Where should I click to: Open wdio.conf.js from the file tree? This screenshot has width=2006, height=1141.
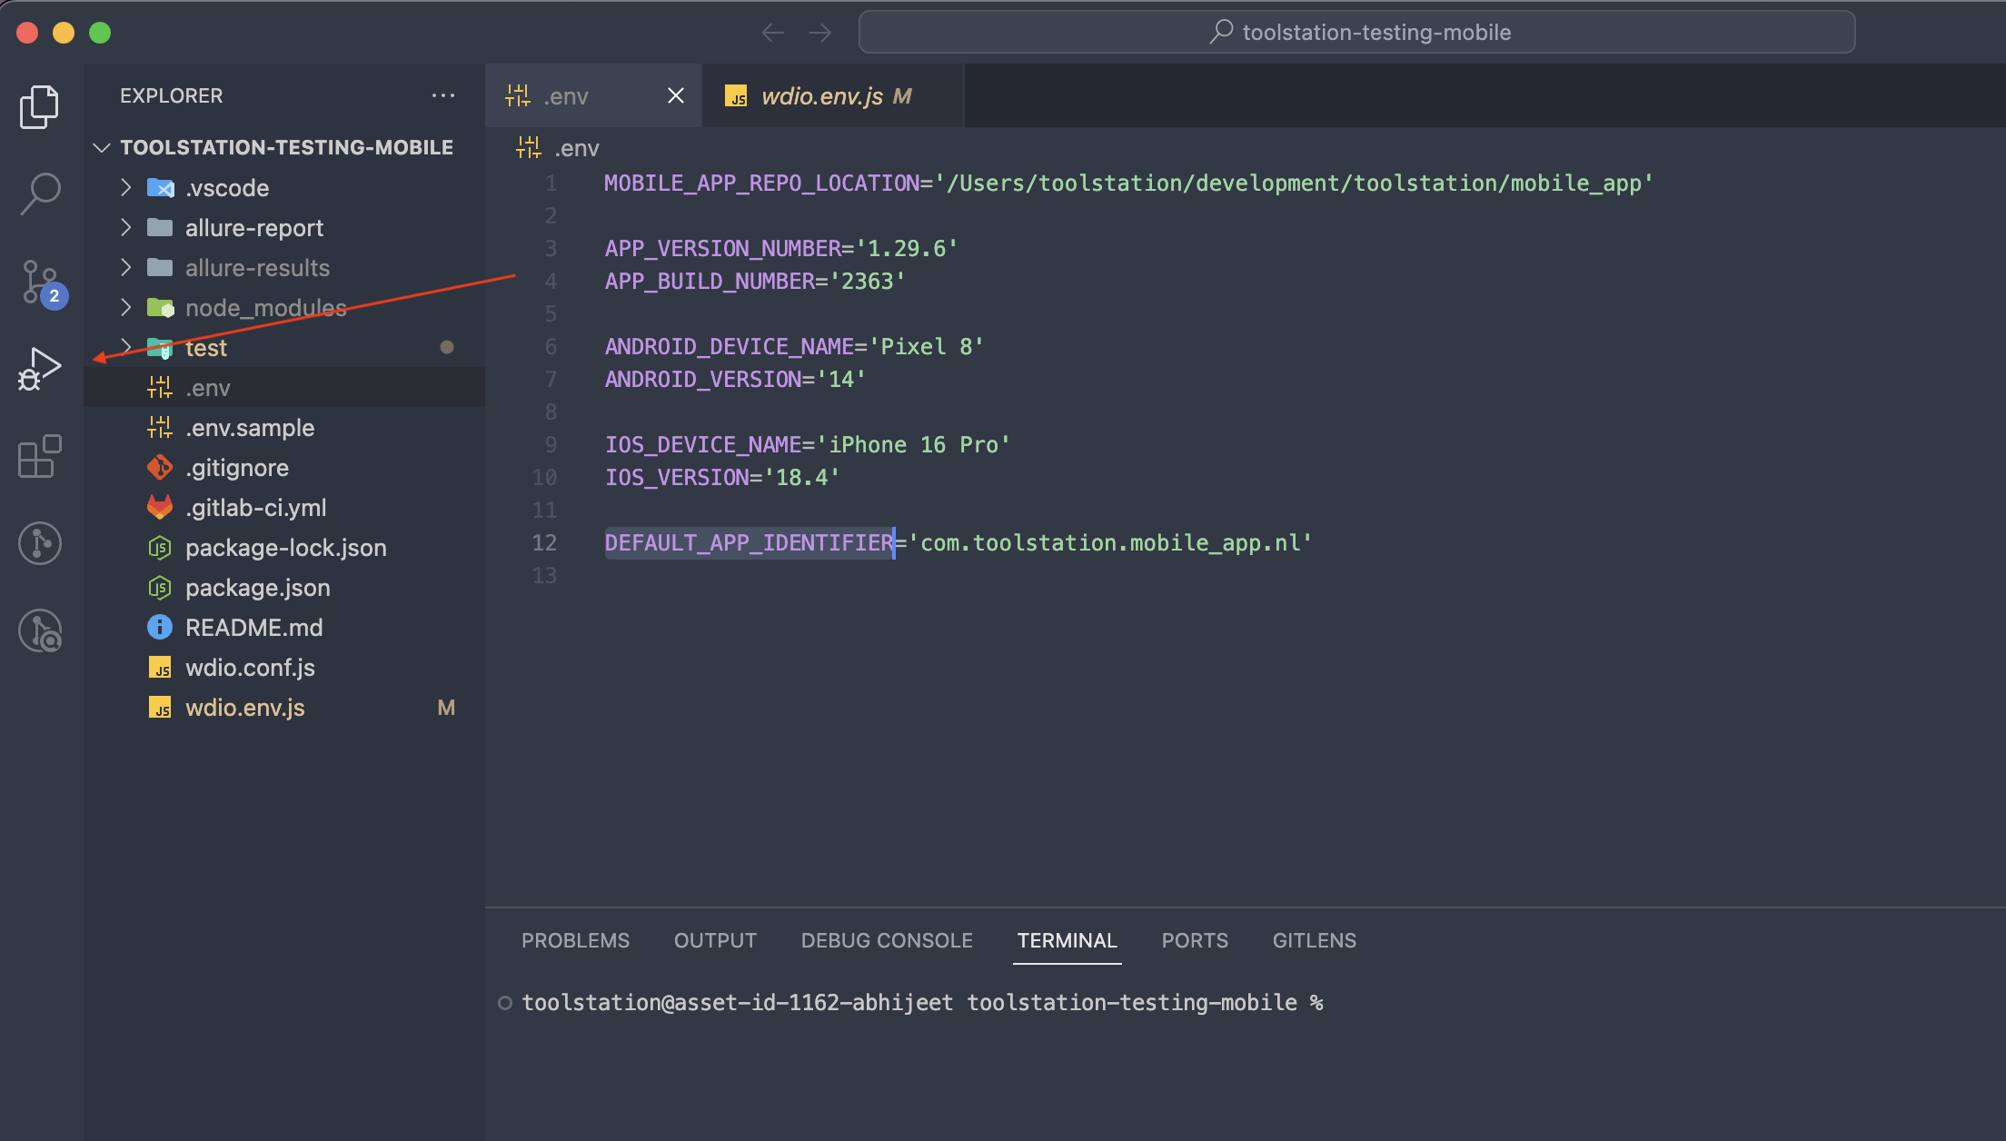pyautogui.click(x=250, y=667)
